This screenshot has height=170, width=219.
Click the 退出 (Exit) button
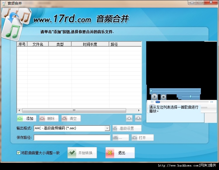click(x=120, y=153)
